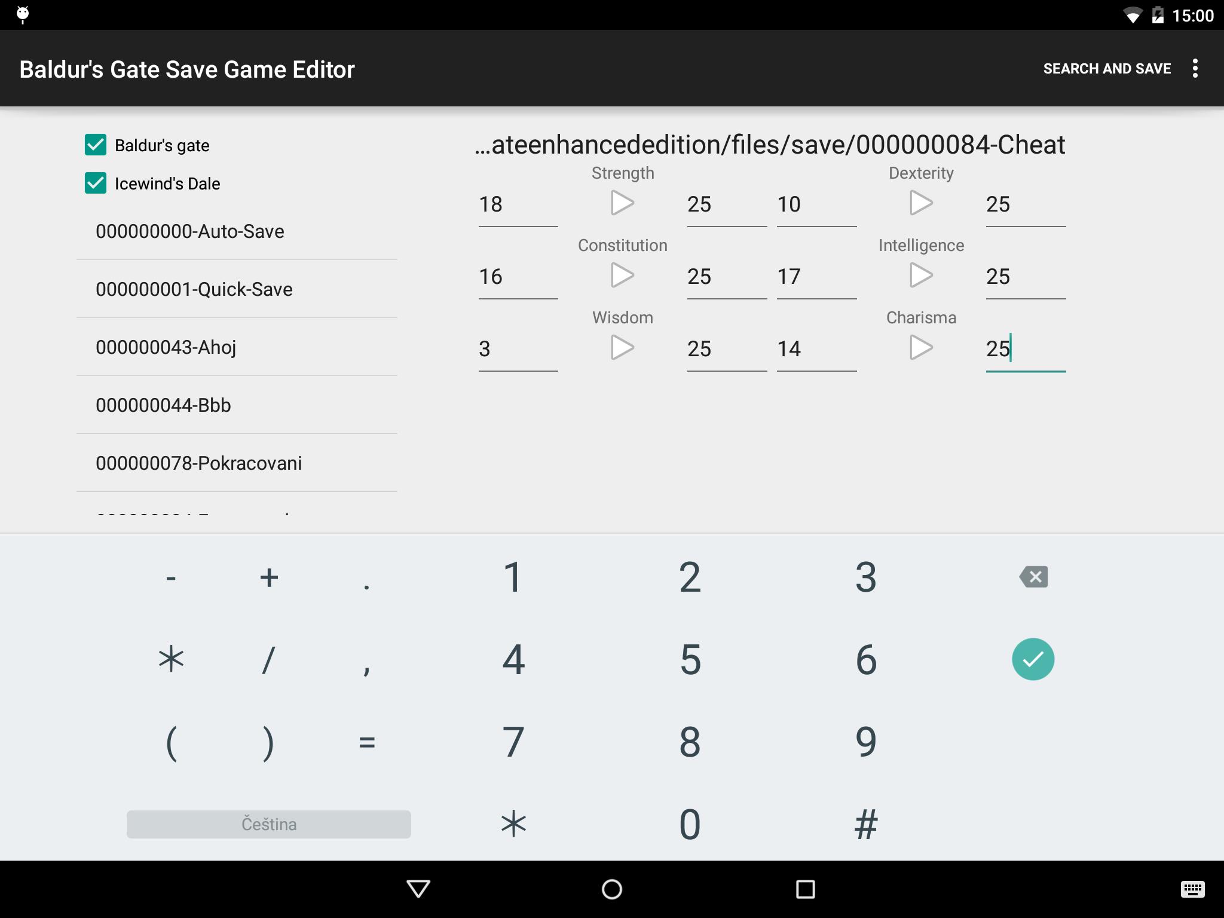Tap the 0 key on keypad

690,824
